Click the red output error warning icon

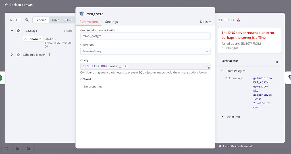[x=238, y=20]
